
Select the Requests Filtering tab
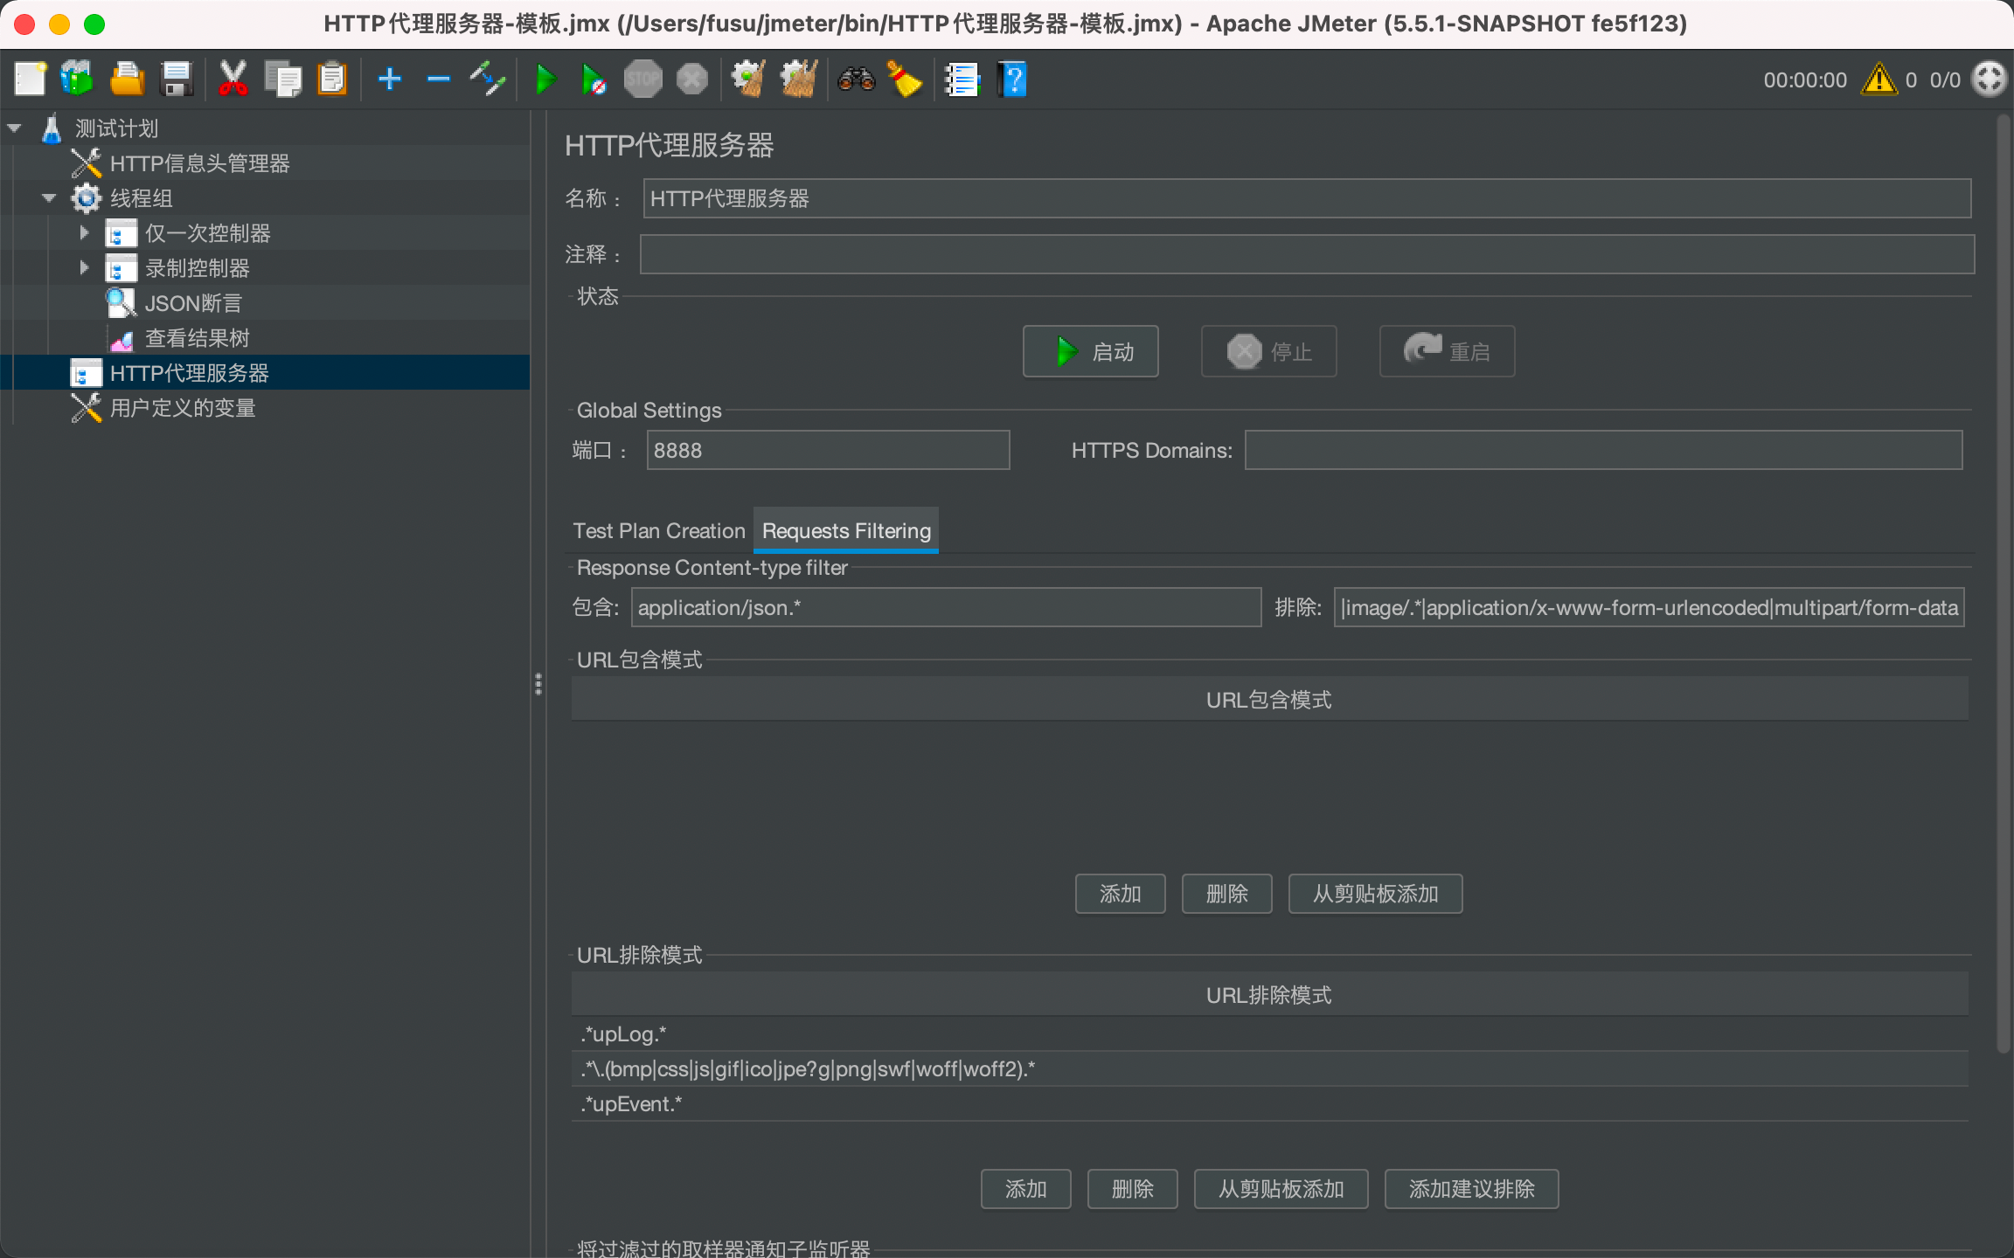845,530
